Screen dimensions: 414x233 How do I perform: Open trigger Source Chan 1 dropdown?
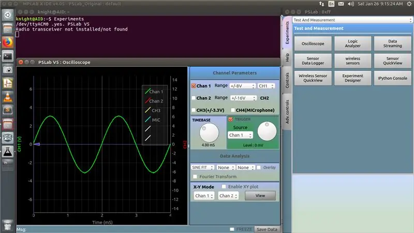[240, 135]
